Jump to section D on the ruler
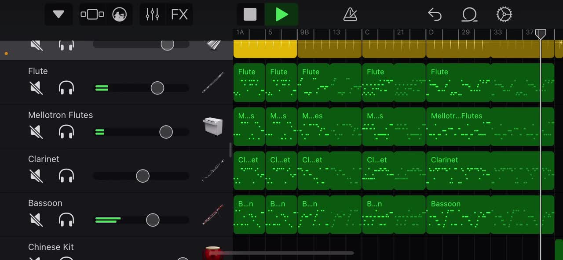This screenshot has width=563, height=260. [x=431, y=32]
